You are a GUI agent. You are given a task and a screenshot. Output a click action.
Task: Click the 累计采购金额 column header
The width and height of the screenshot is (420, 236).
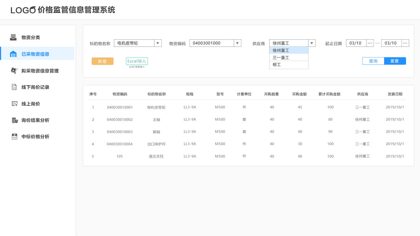tap(330, 94)
